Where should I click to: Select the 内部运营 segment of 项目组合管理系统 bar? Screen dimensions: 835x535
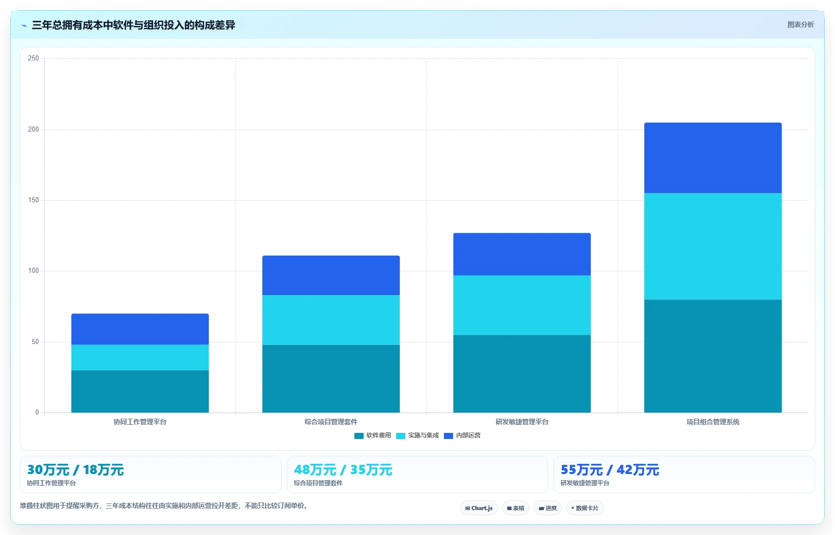point(713,158)
